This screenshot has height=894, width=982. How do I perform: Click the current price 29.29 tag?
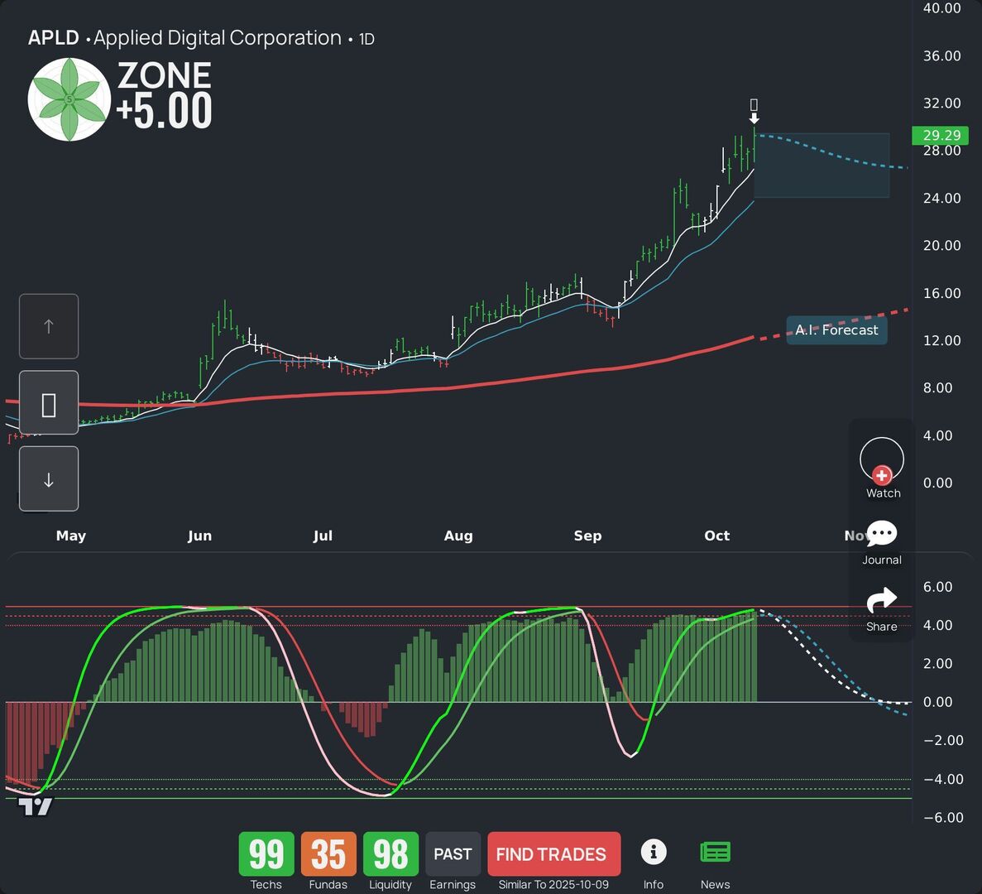[941, 135]
